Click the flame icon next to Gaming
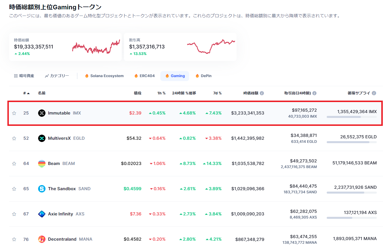383x250 pixels. [x=167, y=76]
